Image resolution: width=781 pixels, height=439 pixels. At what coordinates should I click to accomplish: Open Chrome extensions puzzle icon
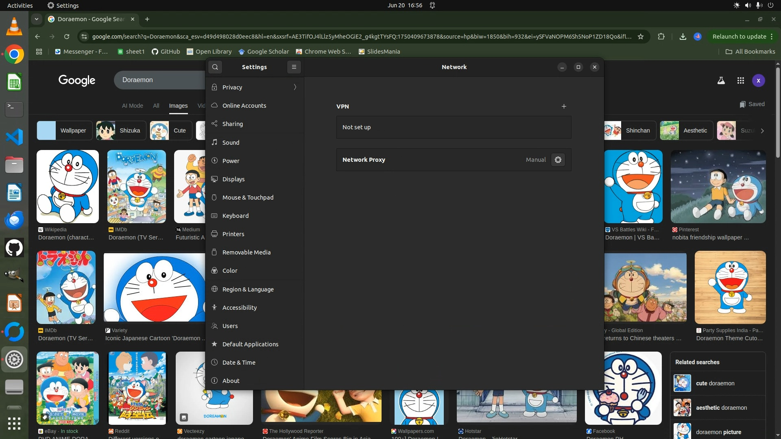click(661, 37)
